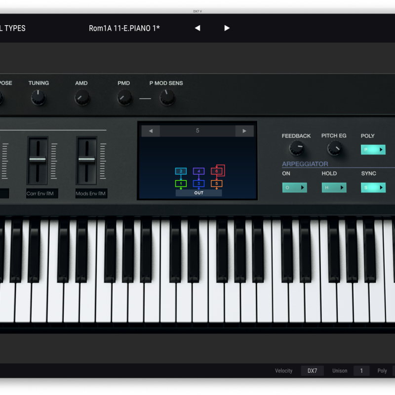Toggle arpeggiator SYNC switch
This screenshot has height=395, width=395.
373,188
